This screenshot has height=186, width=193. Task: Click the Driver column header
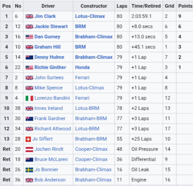click(48, 6)
